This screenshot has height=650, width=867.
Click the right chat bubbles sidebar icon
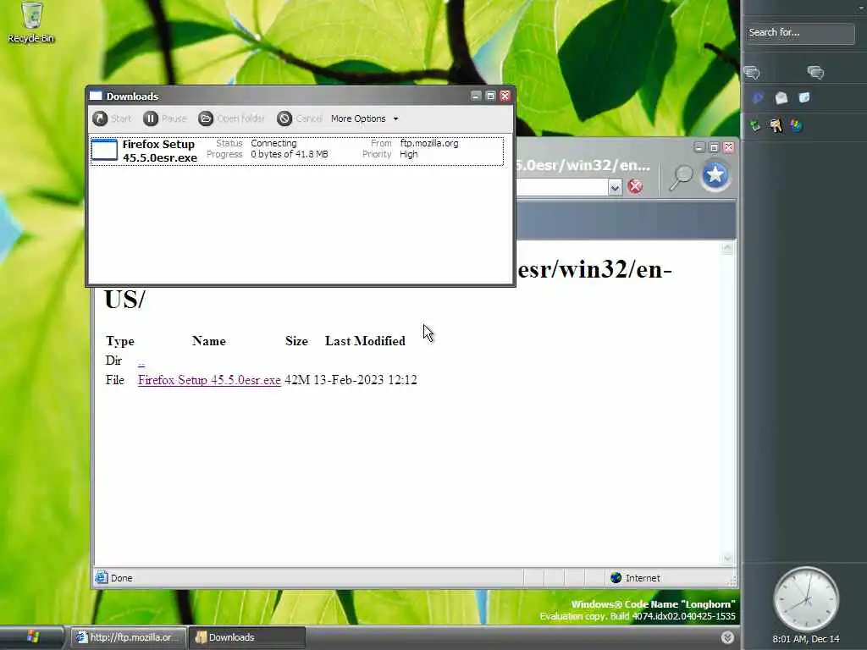click(815, 73)
